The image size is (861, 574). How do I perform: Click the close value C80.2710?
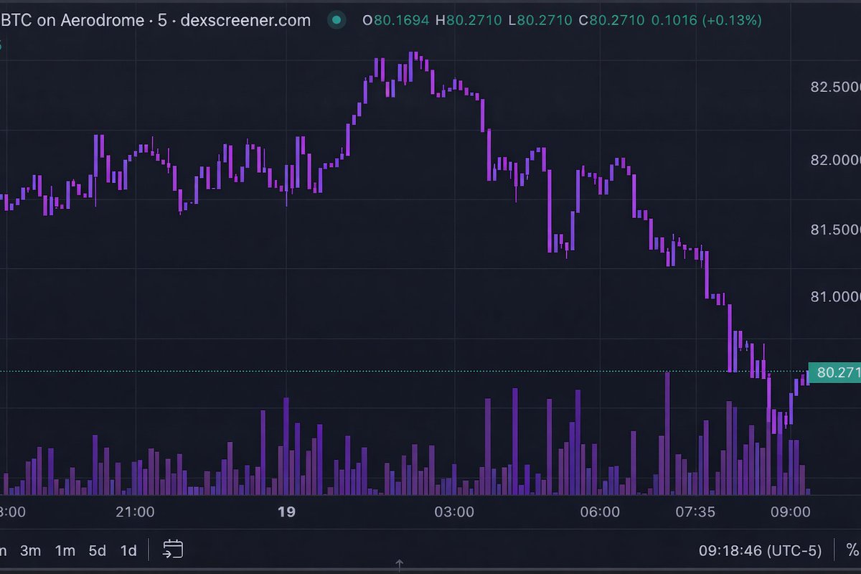[x=612, y=20]
